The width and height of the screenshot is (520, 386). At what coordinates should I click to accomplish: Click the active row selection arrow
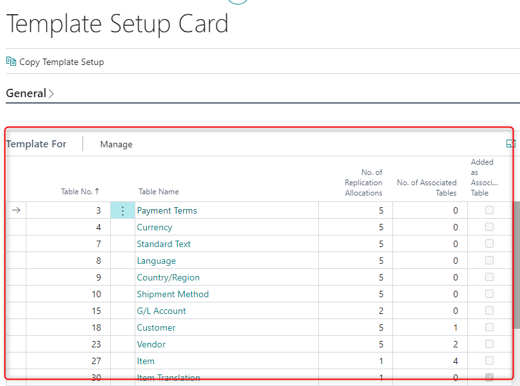tap(15, 210)
